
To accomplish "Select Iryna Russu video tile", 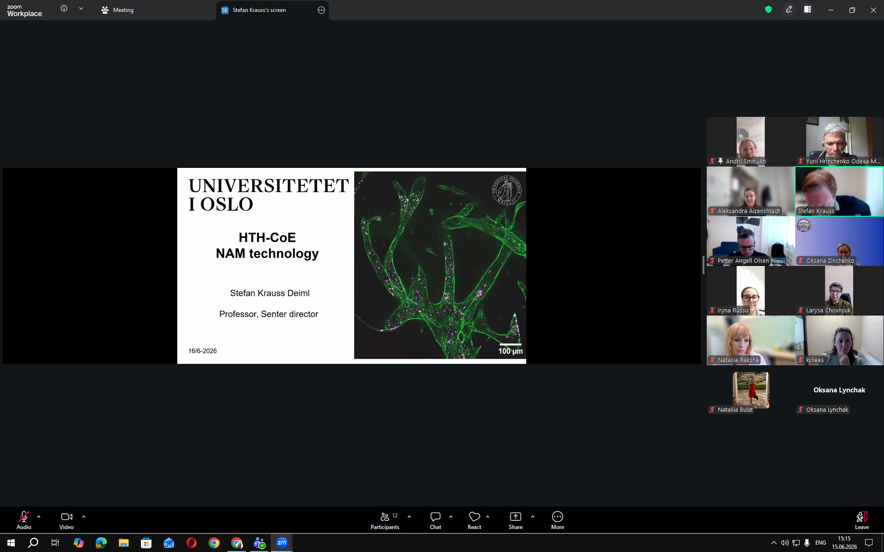I will pyautogui.click(x=751, y=290).
